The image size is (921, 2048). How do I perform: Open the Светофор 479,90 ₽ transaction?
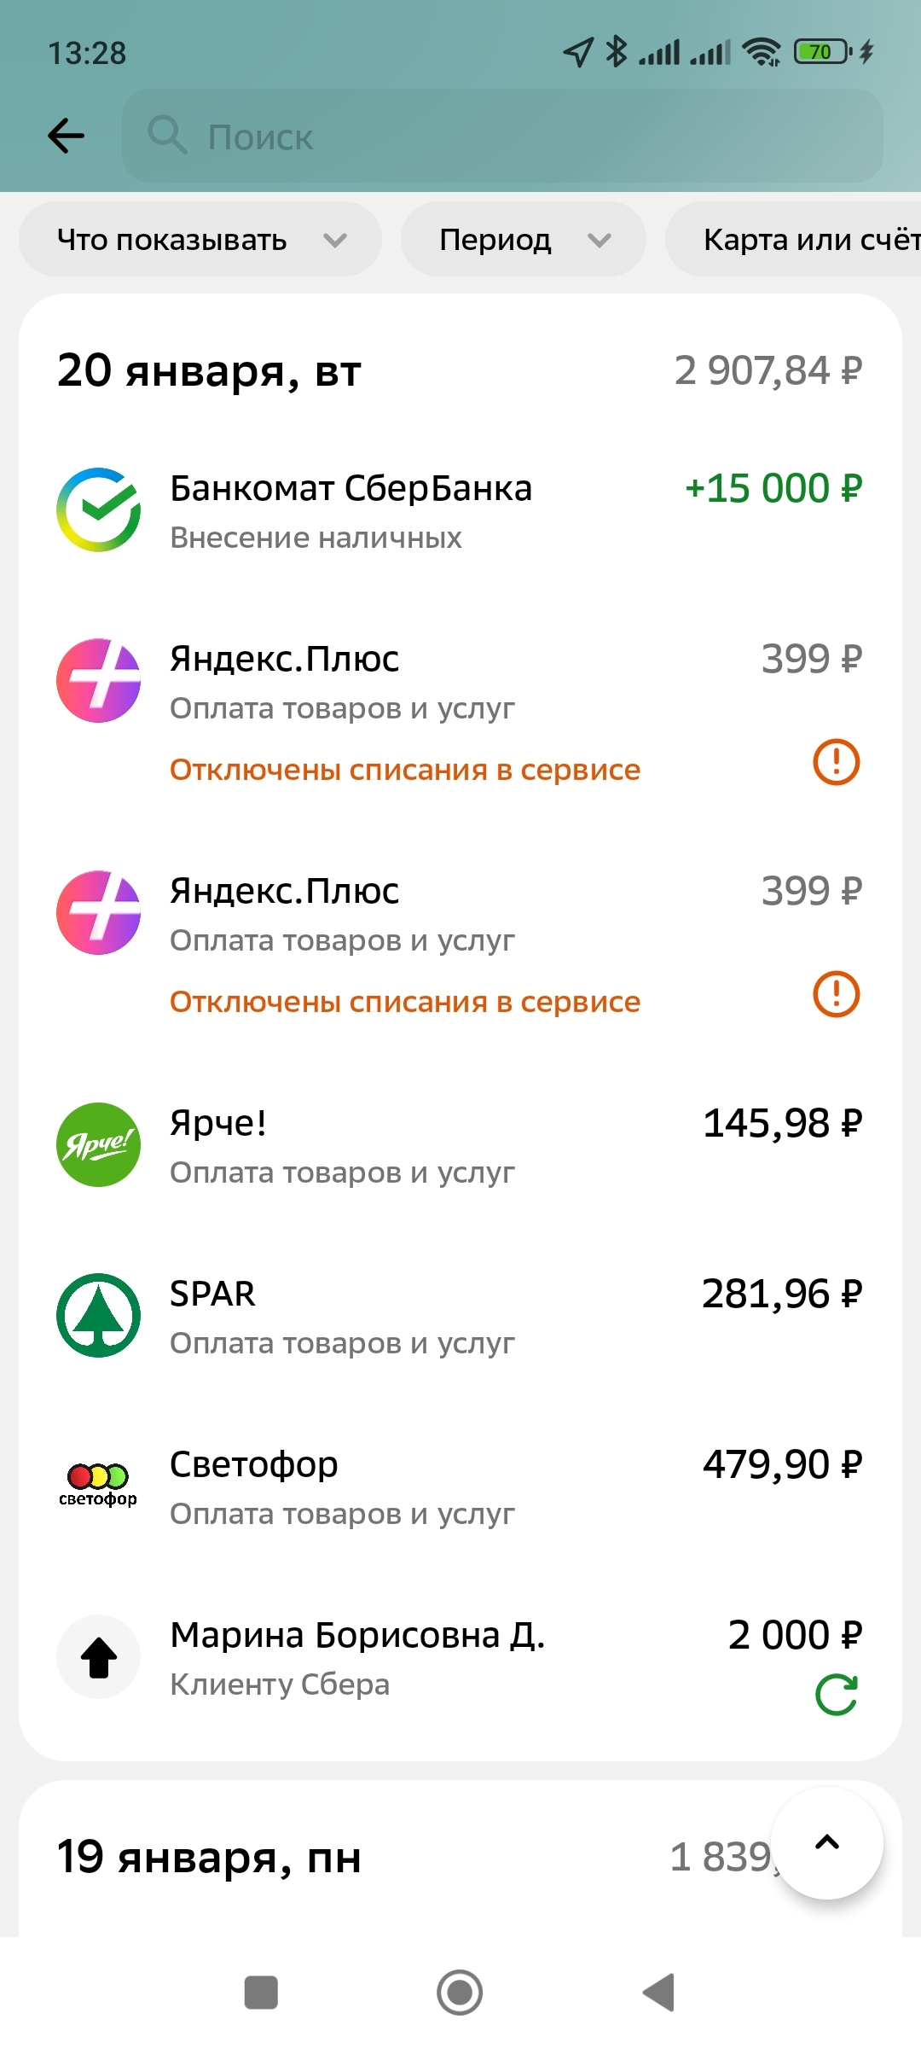[460, 1487]
